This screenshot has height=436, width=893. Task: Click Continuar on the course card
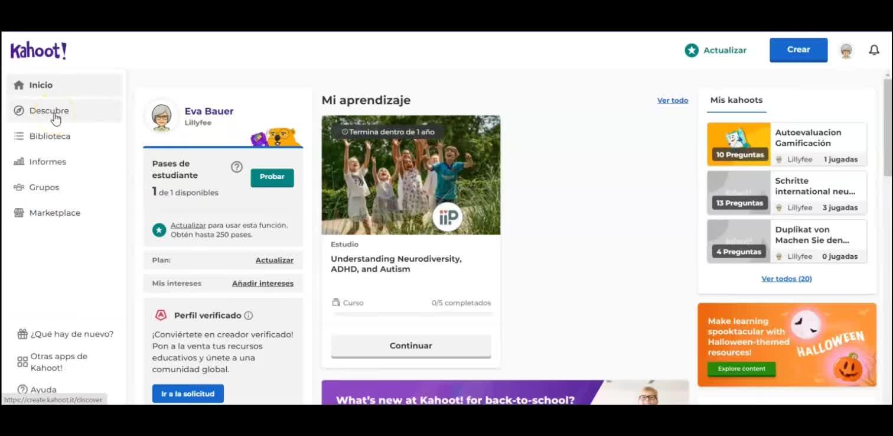pos(411,346)
